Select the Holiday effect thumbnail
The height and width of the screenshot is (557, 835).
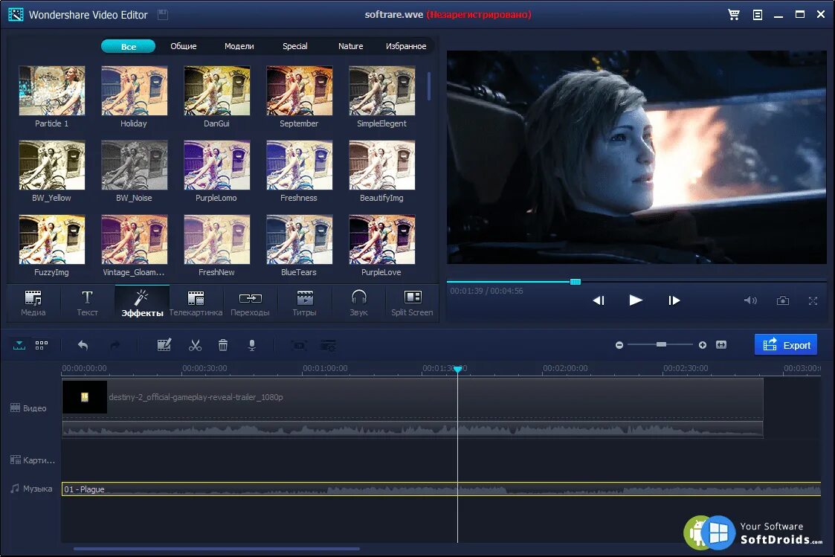click(134, 91)
